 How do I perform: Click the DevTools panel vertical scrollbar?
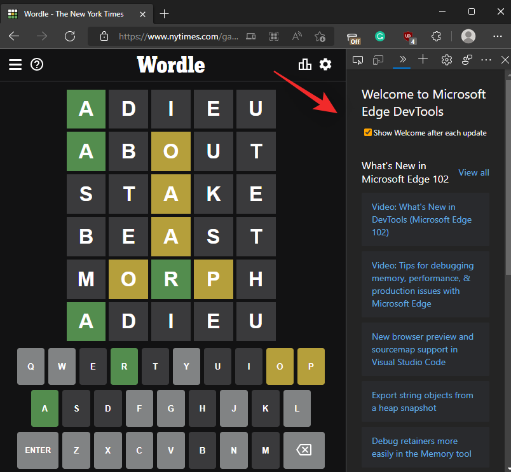click(x=507, y=191)
